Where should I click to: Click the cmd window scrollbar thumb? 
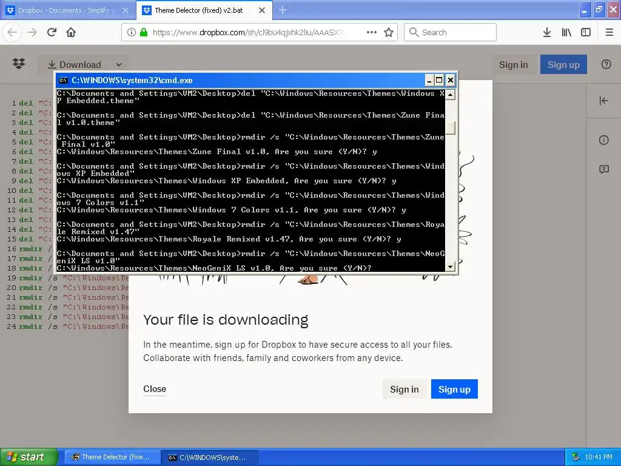(x=450, y=128)
